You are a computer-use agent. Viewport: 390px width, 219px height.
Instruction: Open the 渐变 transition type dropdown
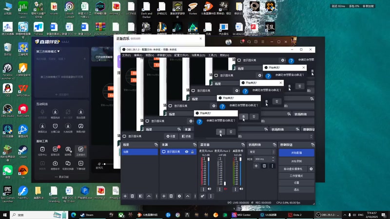[x=262, y=152]
